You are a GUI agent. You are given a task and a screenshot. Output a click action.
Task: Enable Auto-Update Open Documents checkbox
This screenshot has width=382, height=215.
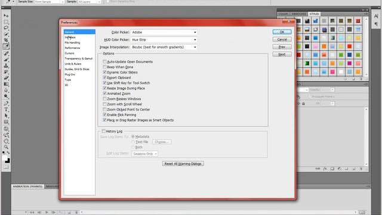point(104,62)
